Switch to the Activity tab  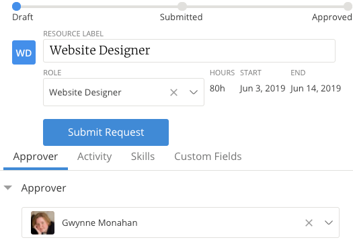click(94, 157)
